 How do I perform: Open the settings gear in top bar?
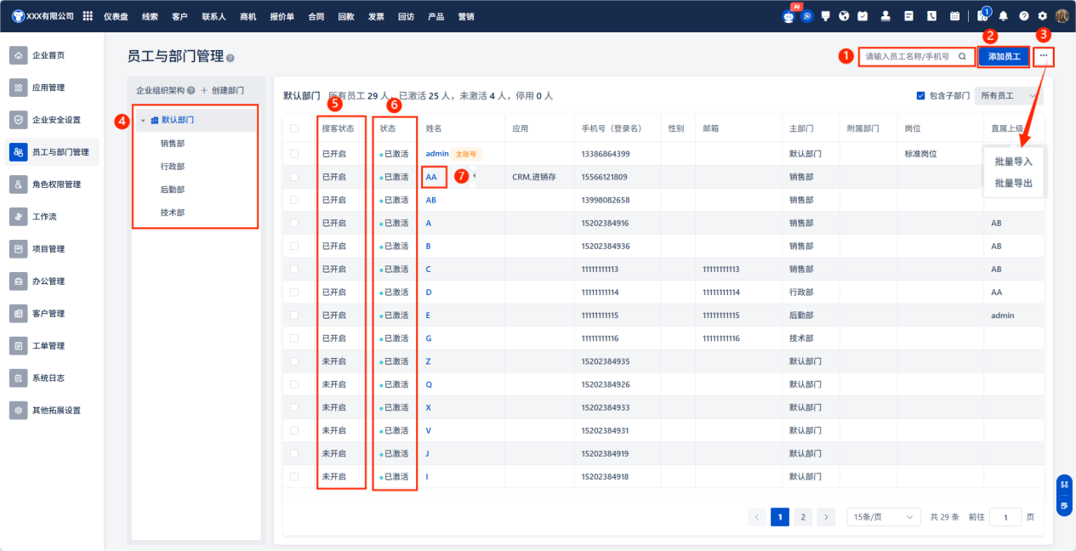[1042, 16]
